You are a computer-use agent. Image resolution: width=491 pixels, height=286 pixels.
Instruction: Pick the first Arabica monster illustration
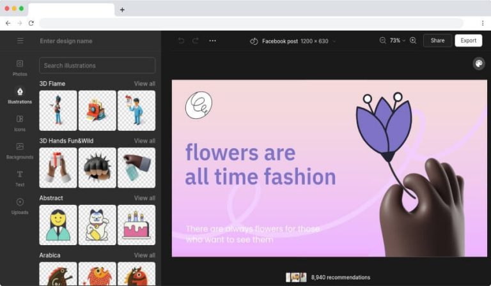[x=58, y=274]
